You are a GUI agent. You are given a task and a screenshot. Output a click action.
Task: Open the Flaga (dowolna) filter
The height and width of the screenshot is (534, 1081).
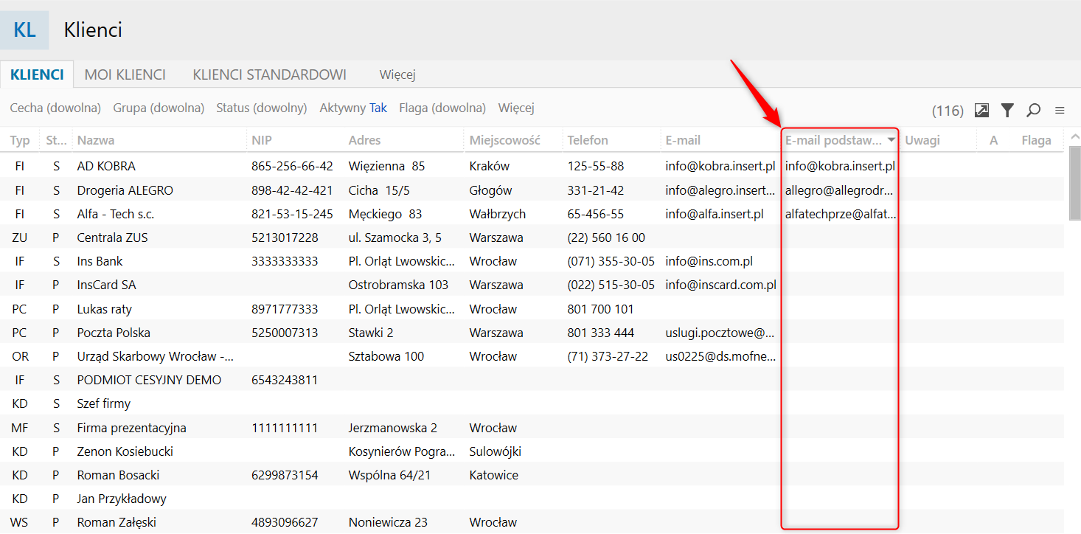coord(442,108)
